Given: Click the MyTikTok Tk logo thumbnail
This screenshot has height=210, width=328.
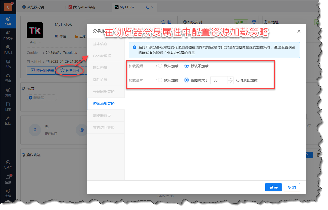Looking at the screenshot, I should (x=35, y=30).
